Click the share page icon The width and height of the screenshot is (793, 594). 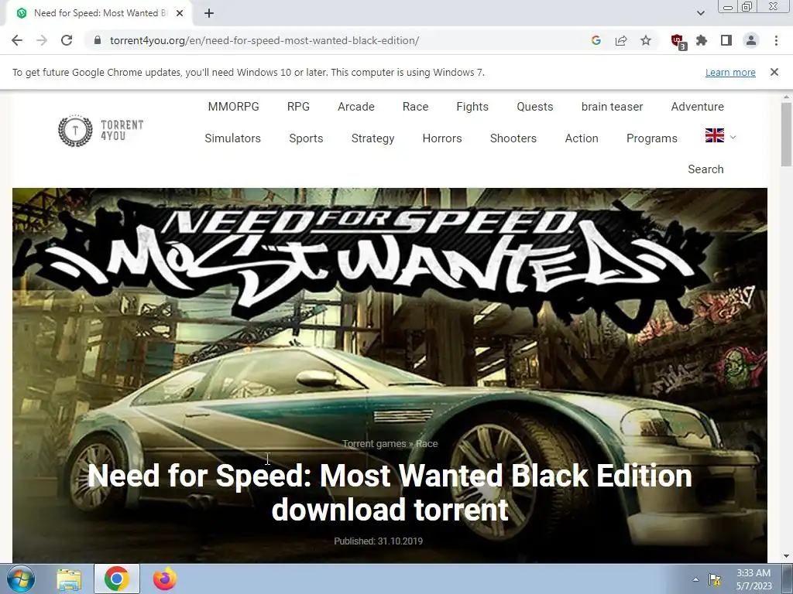621,40
